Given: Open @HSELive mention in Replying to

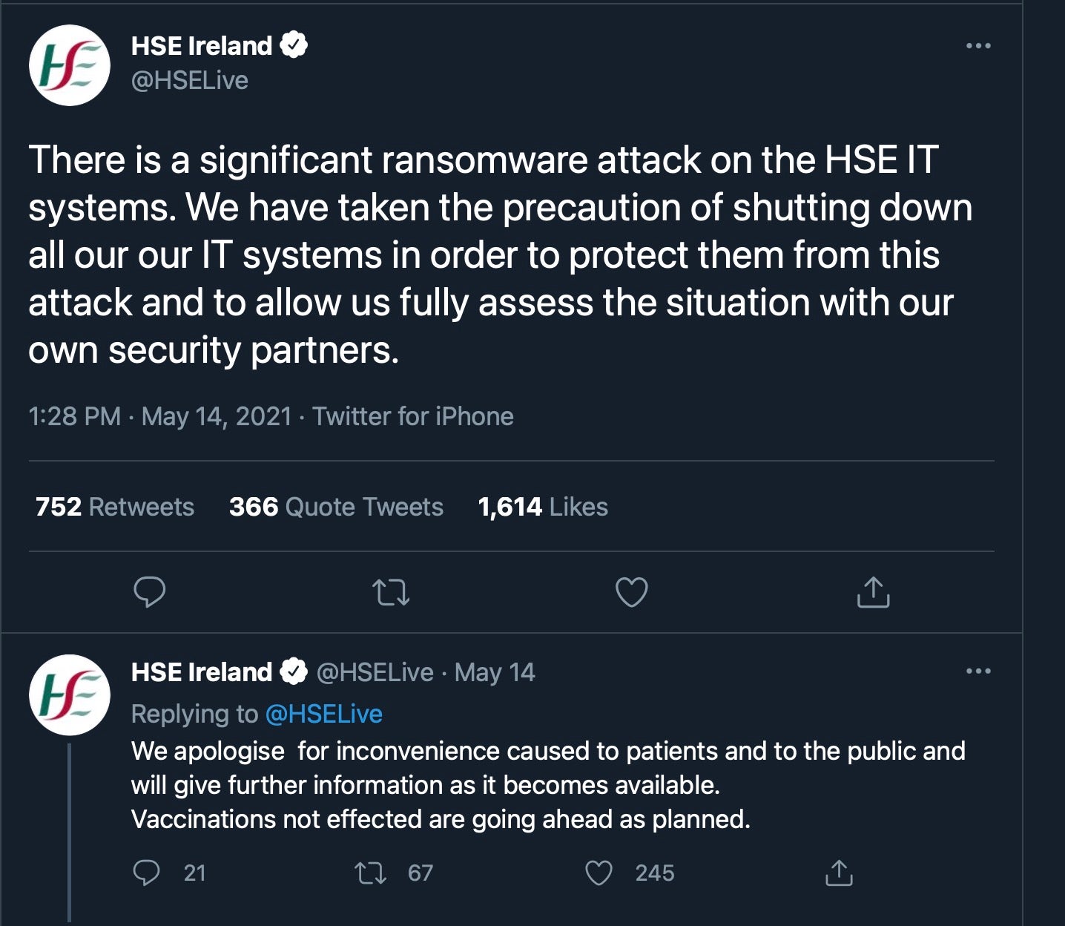Looking at the screenshot, I should (x=323, y=714).
